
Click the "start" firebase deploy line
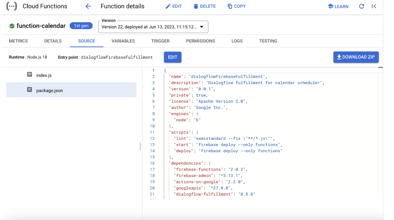click(228, 145)
